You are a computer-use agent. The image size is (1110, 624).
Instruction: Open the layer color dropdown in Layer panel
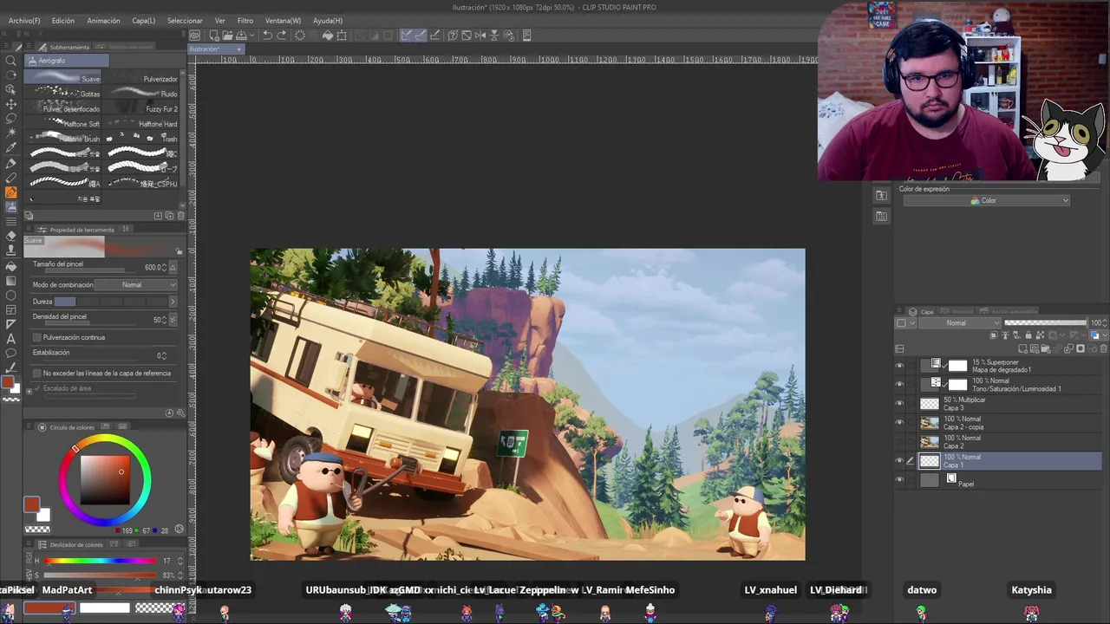point(1099,335)
